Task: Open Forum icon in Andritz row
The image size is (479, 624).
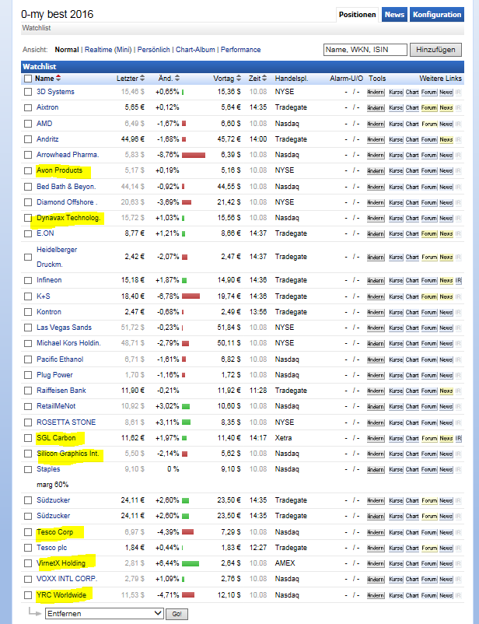Action: coord(429,140)
